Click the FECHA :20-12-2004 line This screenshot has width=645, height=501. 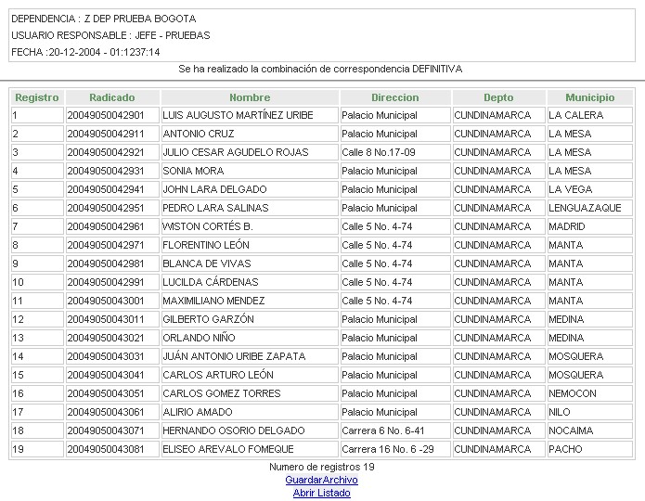click(85, 52)
